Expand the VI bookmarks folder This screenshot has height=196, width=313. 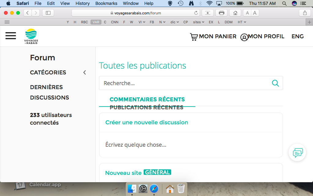point(142,22)
